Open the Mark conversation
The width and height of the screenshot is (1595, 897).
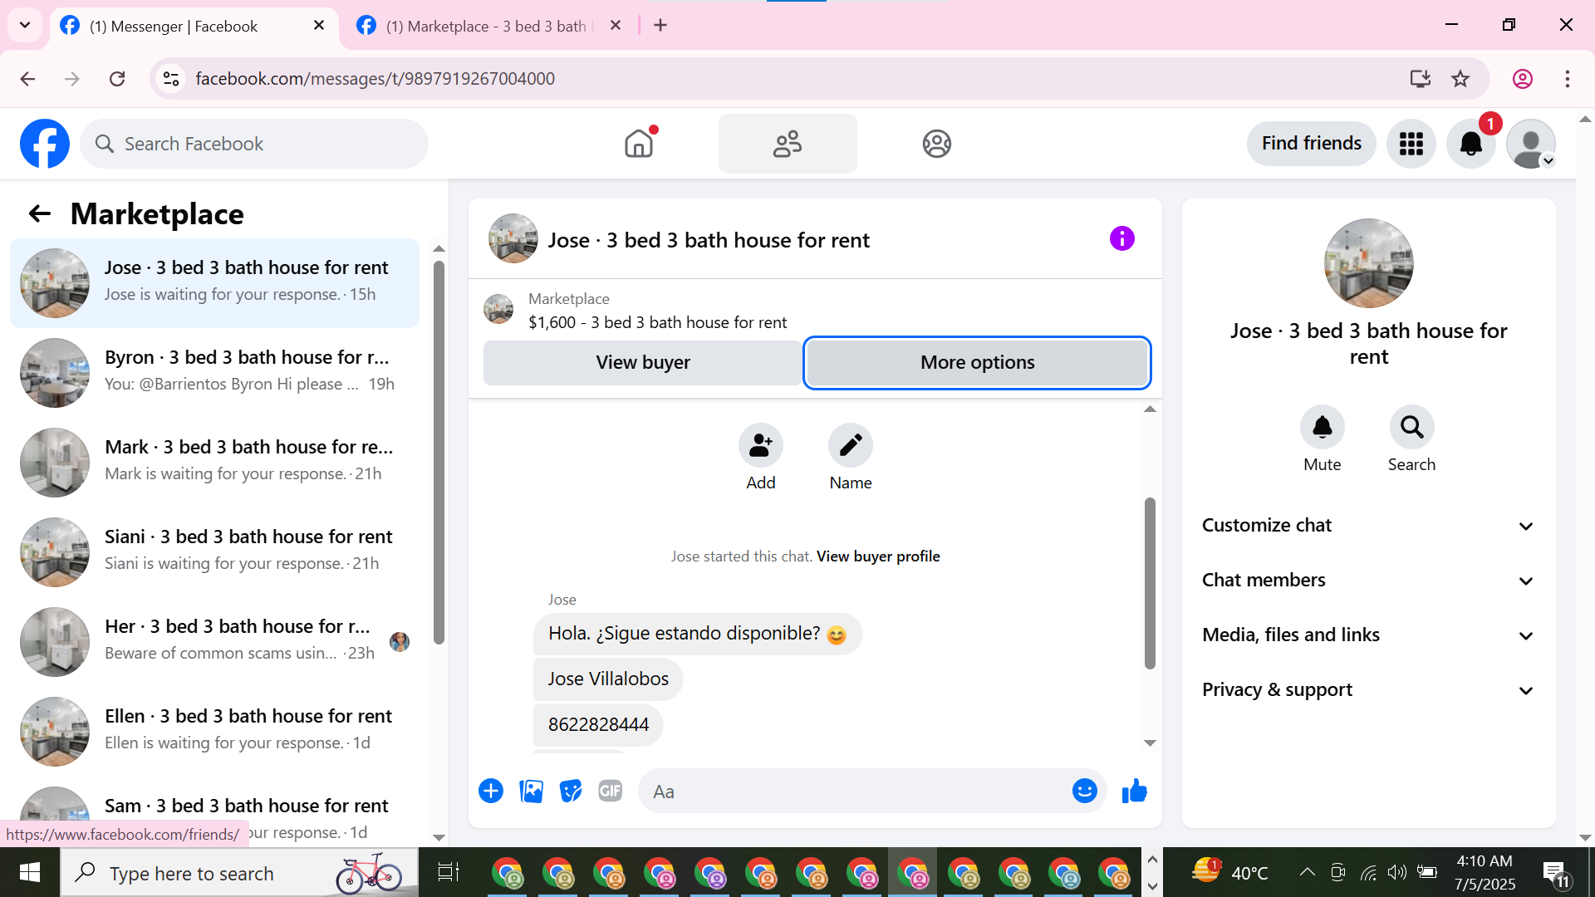[x=214, y=463]
